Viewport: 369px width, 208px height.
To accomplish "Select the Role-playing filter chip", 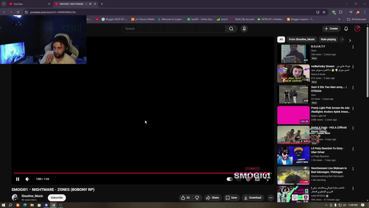I will coord(328,39).
